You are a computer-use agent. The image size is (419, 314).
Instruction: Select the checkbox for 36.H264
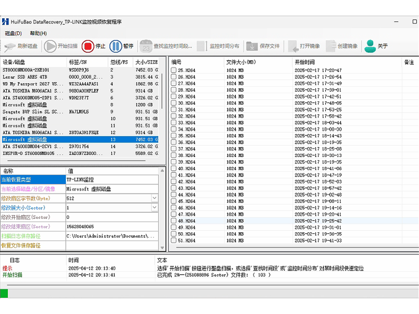coord(174,142)
